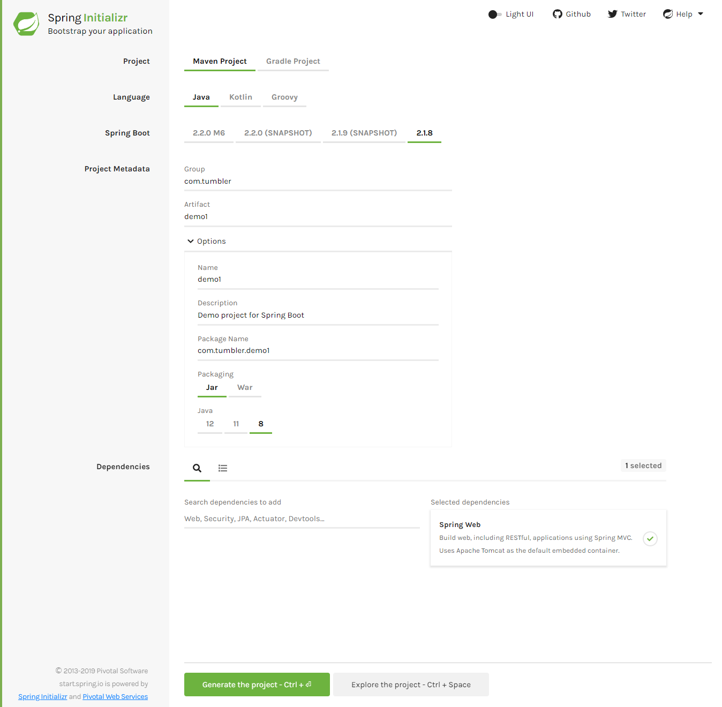Click the Help leaf icon
Viewport: 722px width, 707px height.
667,14
